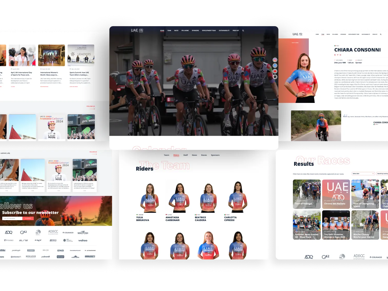Screen dimensions: 388x291
Task: Click the Facebook icon under Chiara Consonni's name
Action: click(x=335, y=55)
